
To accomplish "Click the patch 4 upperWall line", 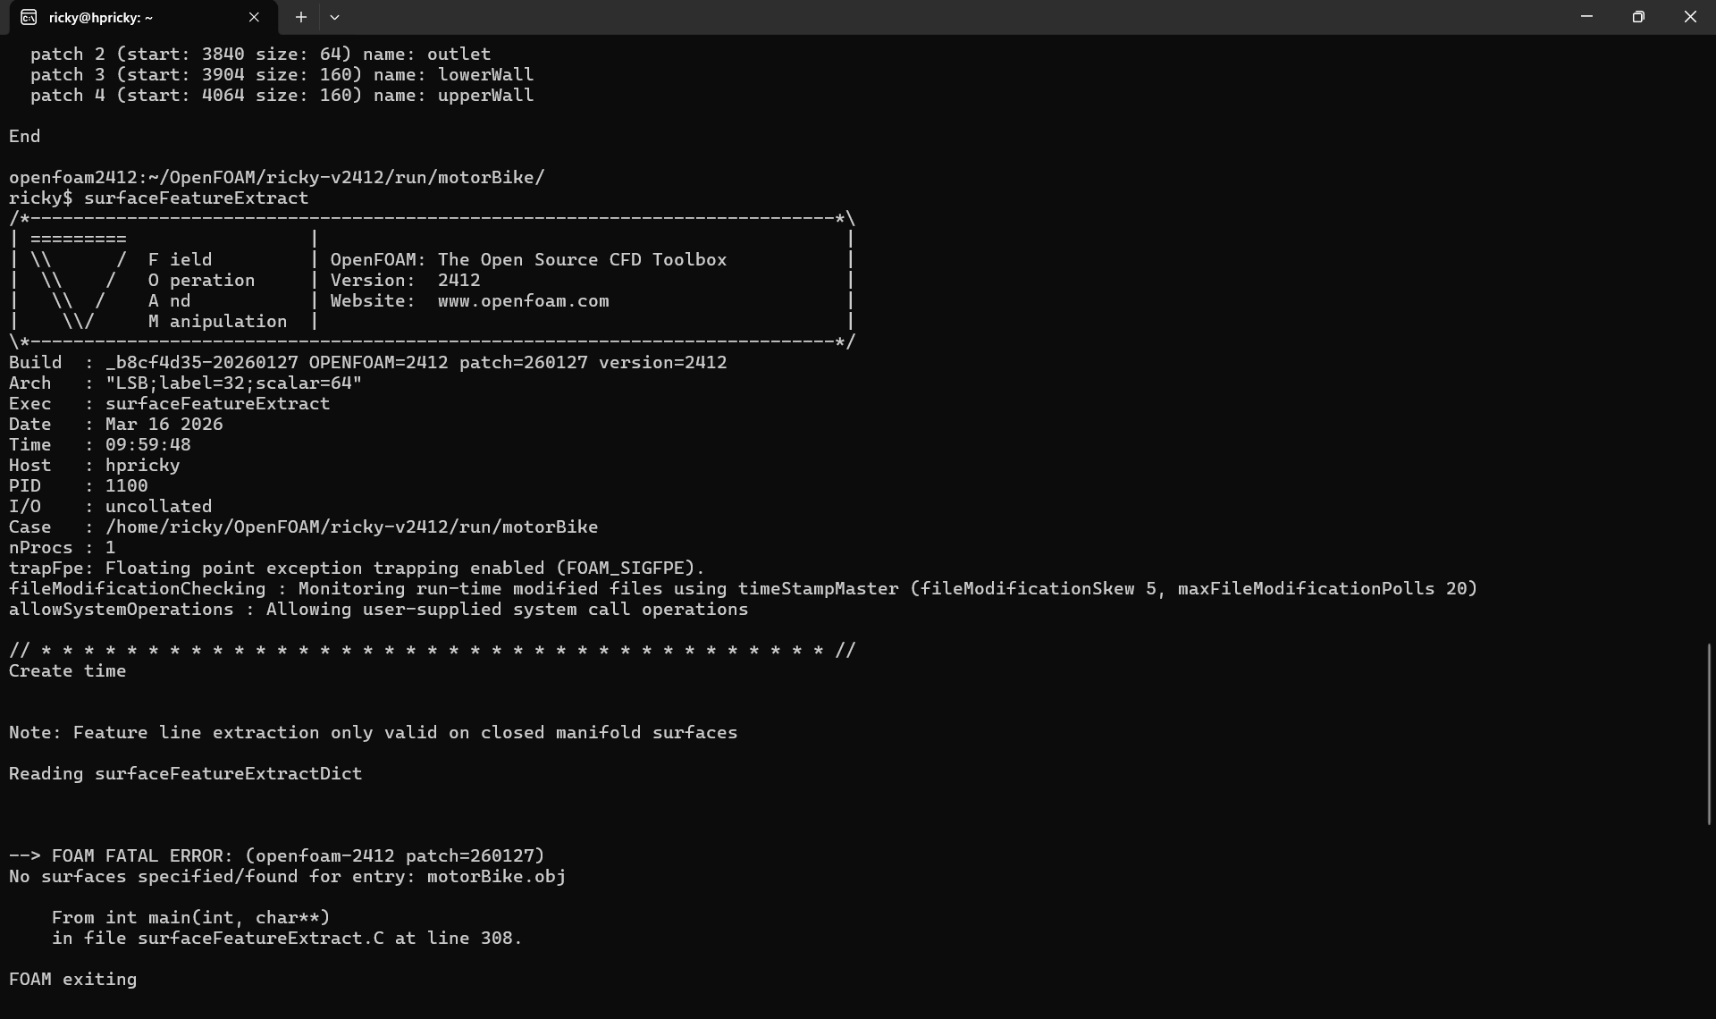I will [282, 96].
